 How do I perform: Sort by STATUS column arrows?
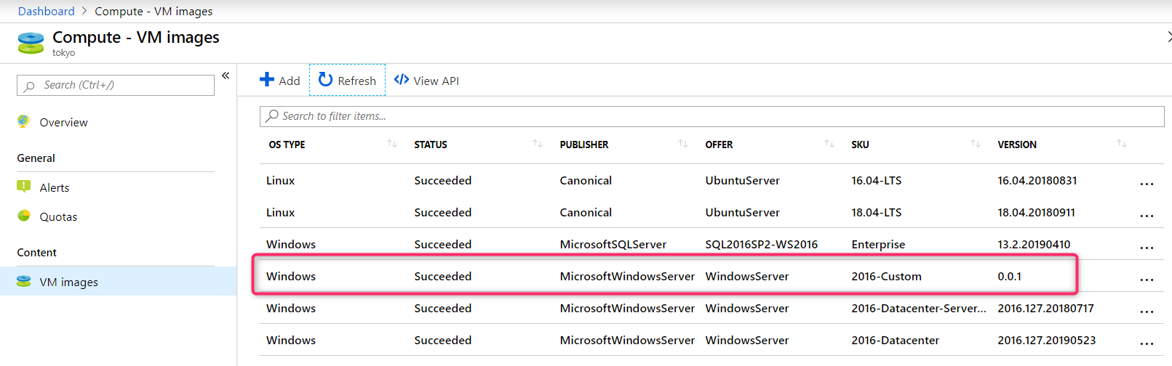538,144
